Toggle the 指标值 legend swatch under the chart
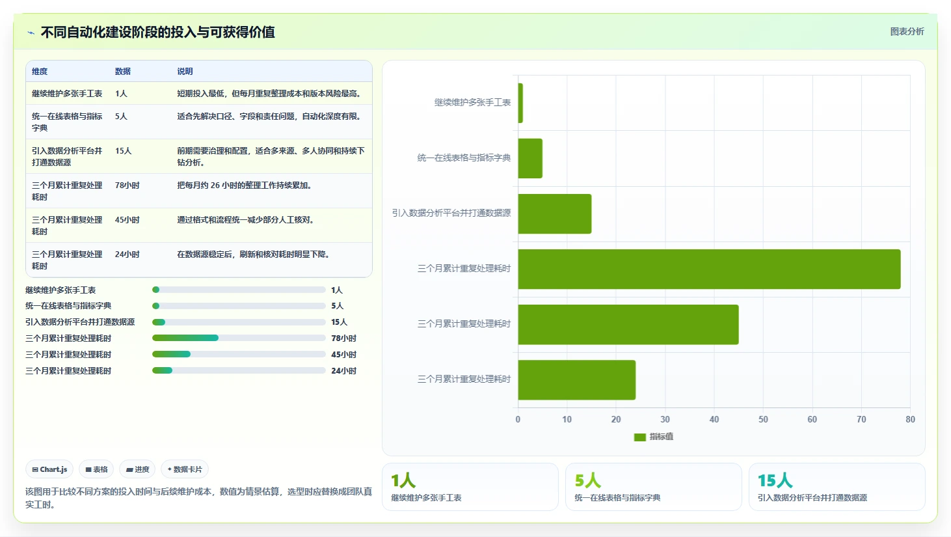Image resolution: width=951 pixels, height=537 pixels. (639, 437)
